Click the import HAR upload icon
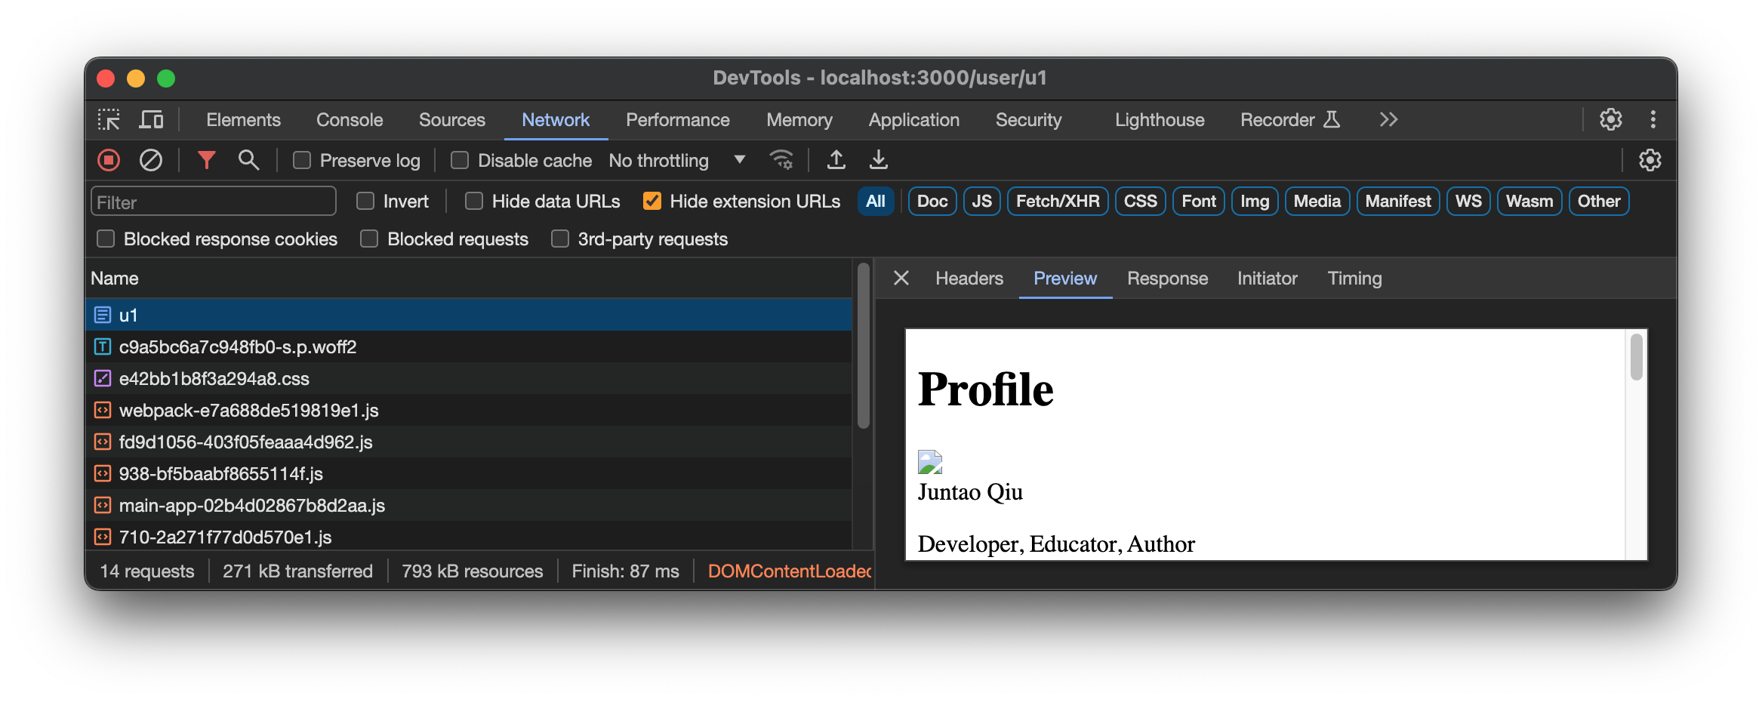Image resolution: width=1762 pixels, height=702 pixels. (836, 160)
